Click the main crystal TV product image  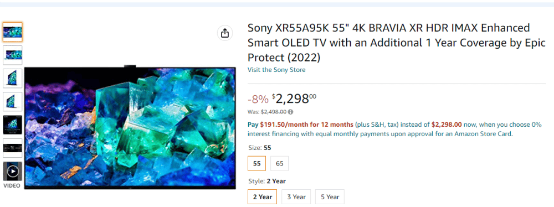coord(130,127)
